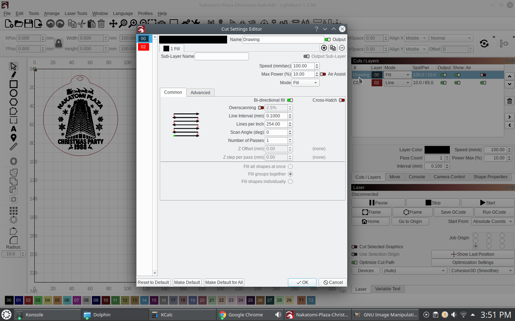
Task: Open the (Auto) port dropdown
Action: pos(415,271)
